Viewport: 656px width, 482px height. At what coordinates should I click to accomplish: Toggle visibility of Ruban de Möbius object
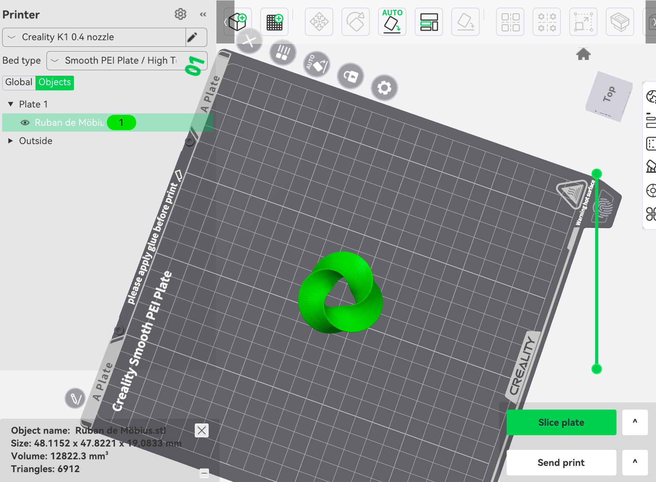click(24, 123)
